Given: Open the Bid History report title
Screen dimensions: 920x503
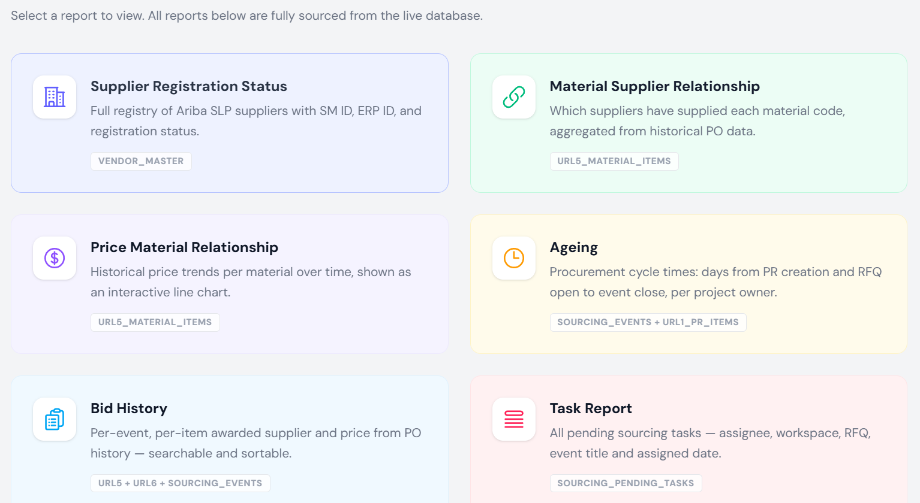Looking at the screenshot, I should 129,408.
